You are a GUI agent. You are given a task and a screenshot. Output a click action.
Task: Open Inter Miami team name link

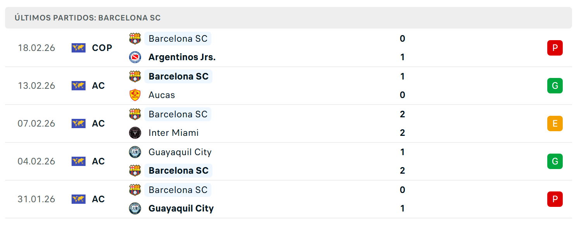(173, 133)
